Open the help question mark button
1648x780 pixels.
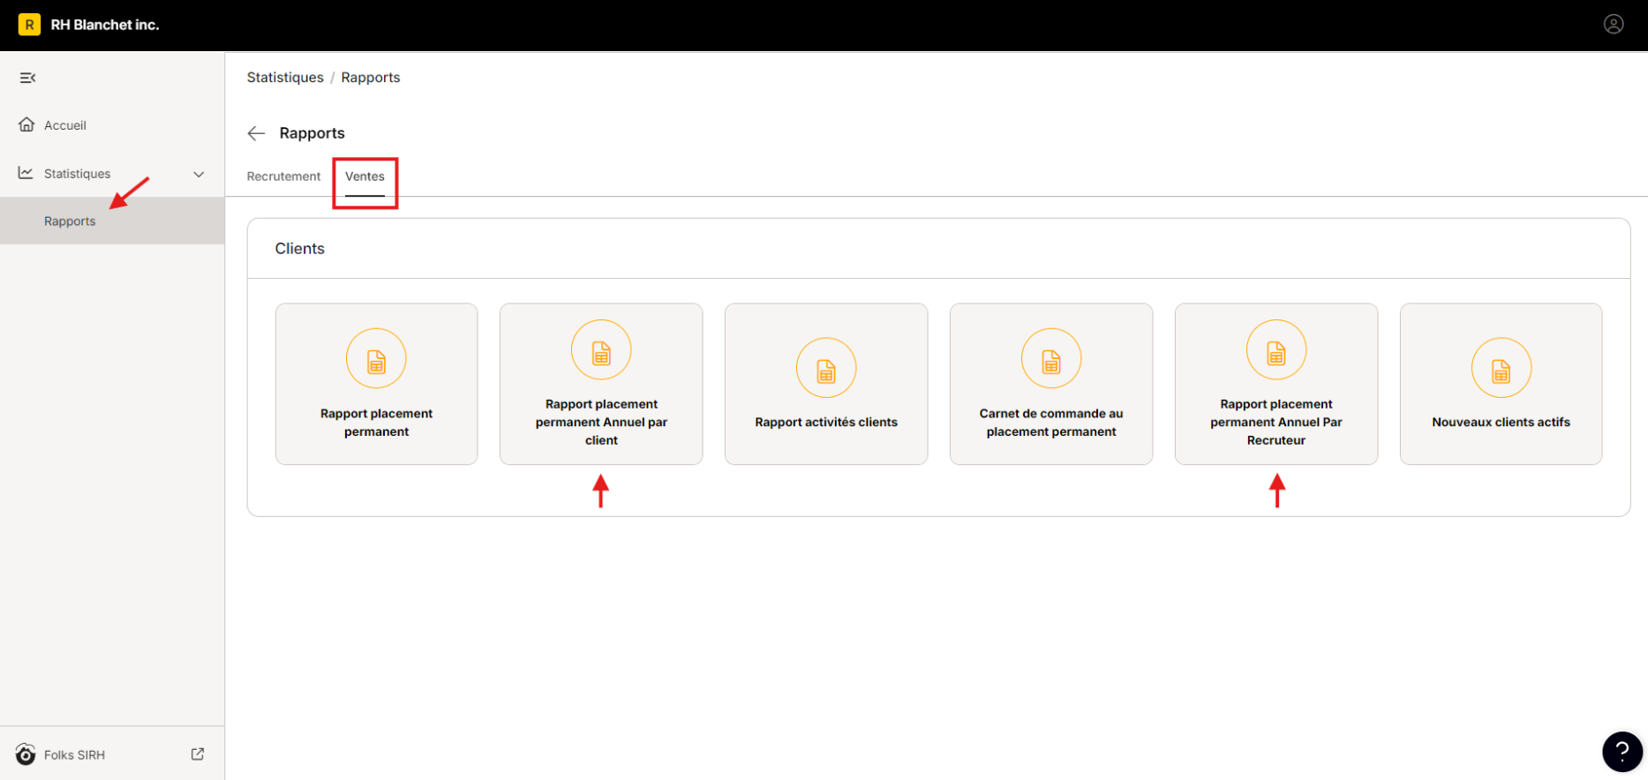1622,752
